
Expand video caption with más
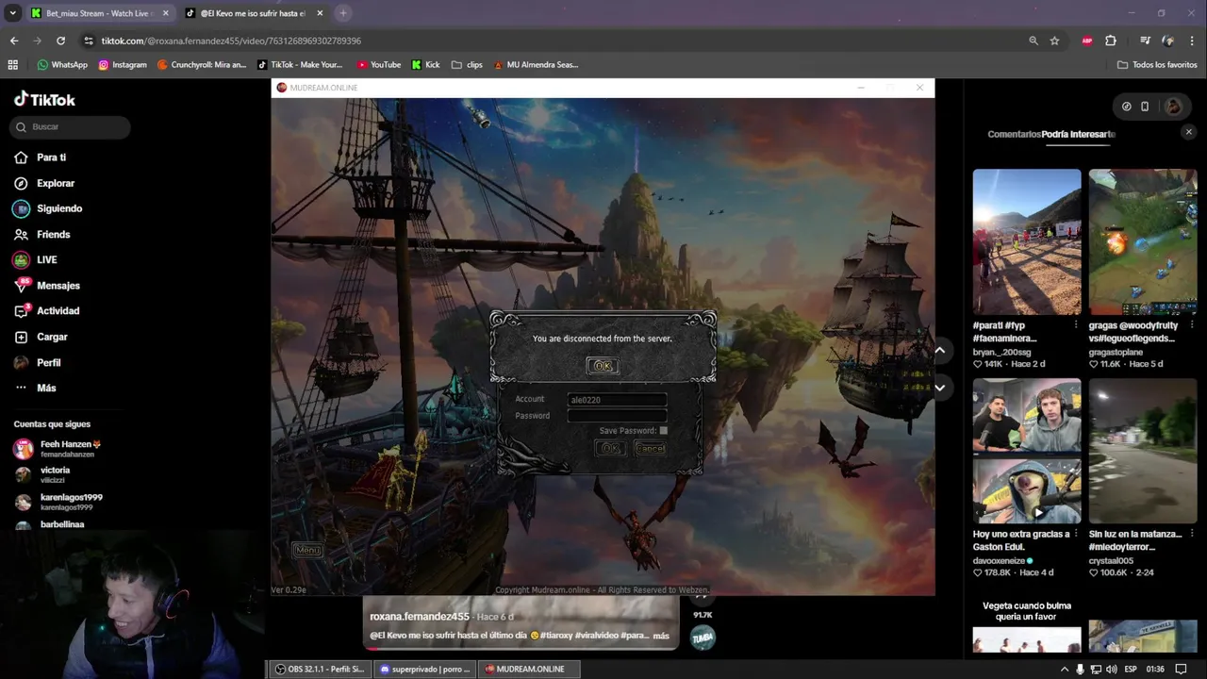pyautogui.click(x=661, y=636)
